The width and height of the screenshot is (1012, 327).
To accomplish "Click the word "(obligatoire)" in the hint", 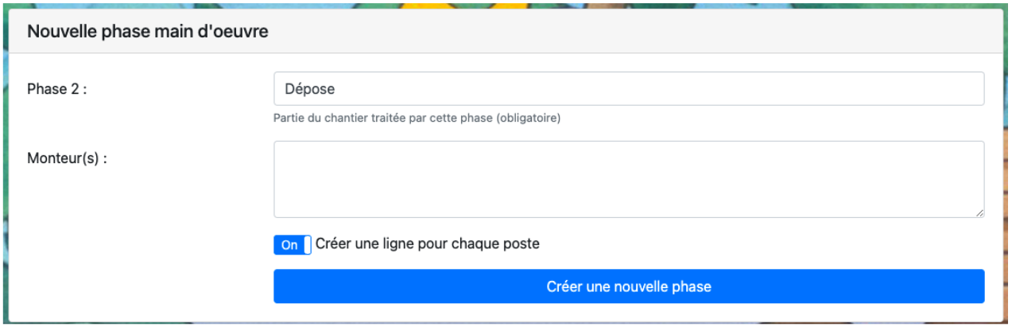I will [x=529, y=119].
